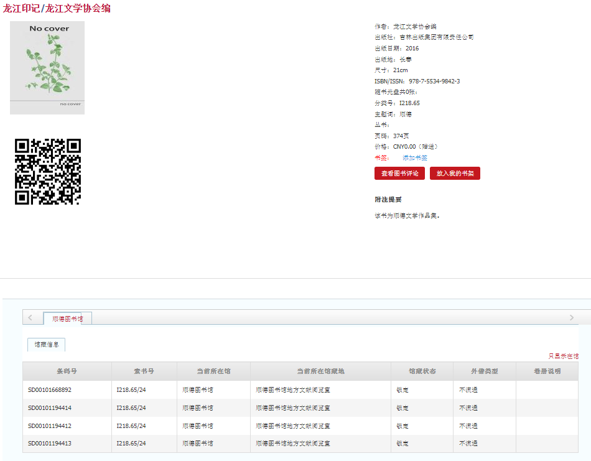Click the 价格 CNY0.00 line

point(406,147)
